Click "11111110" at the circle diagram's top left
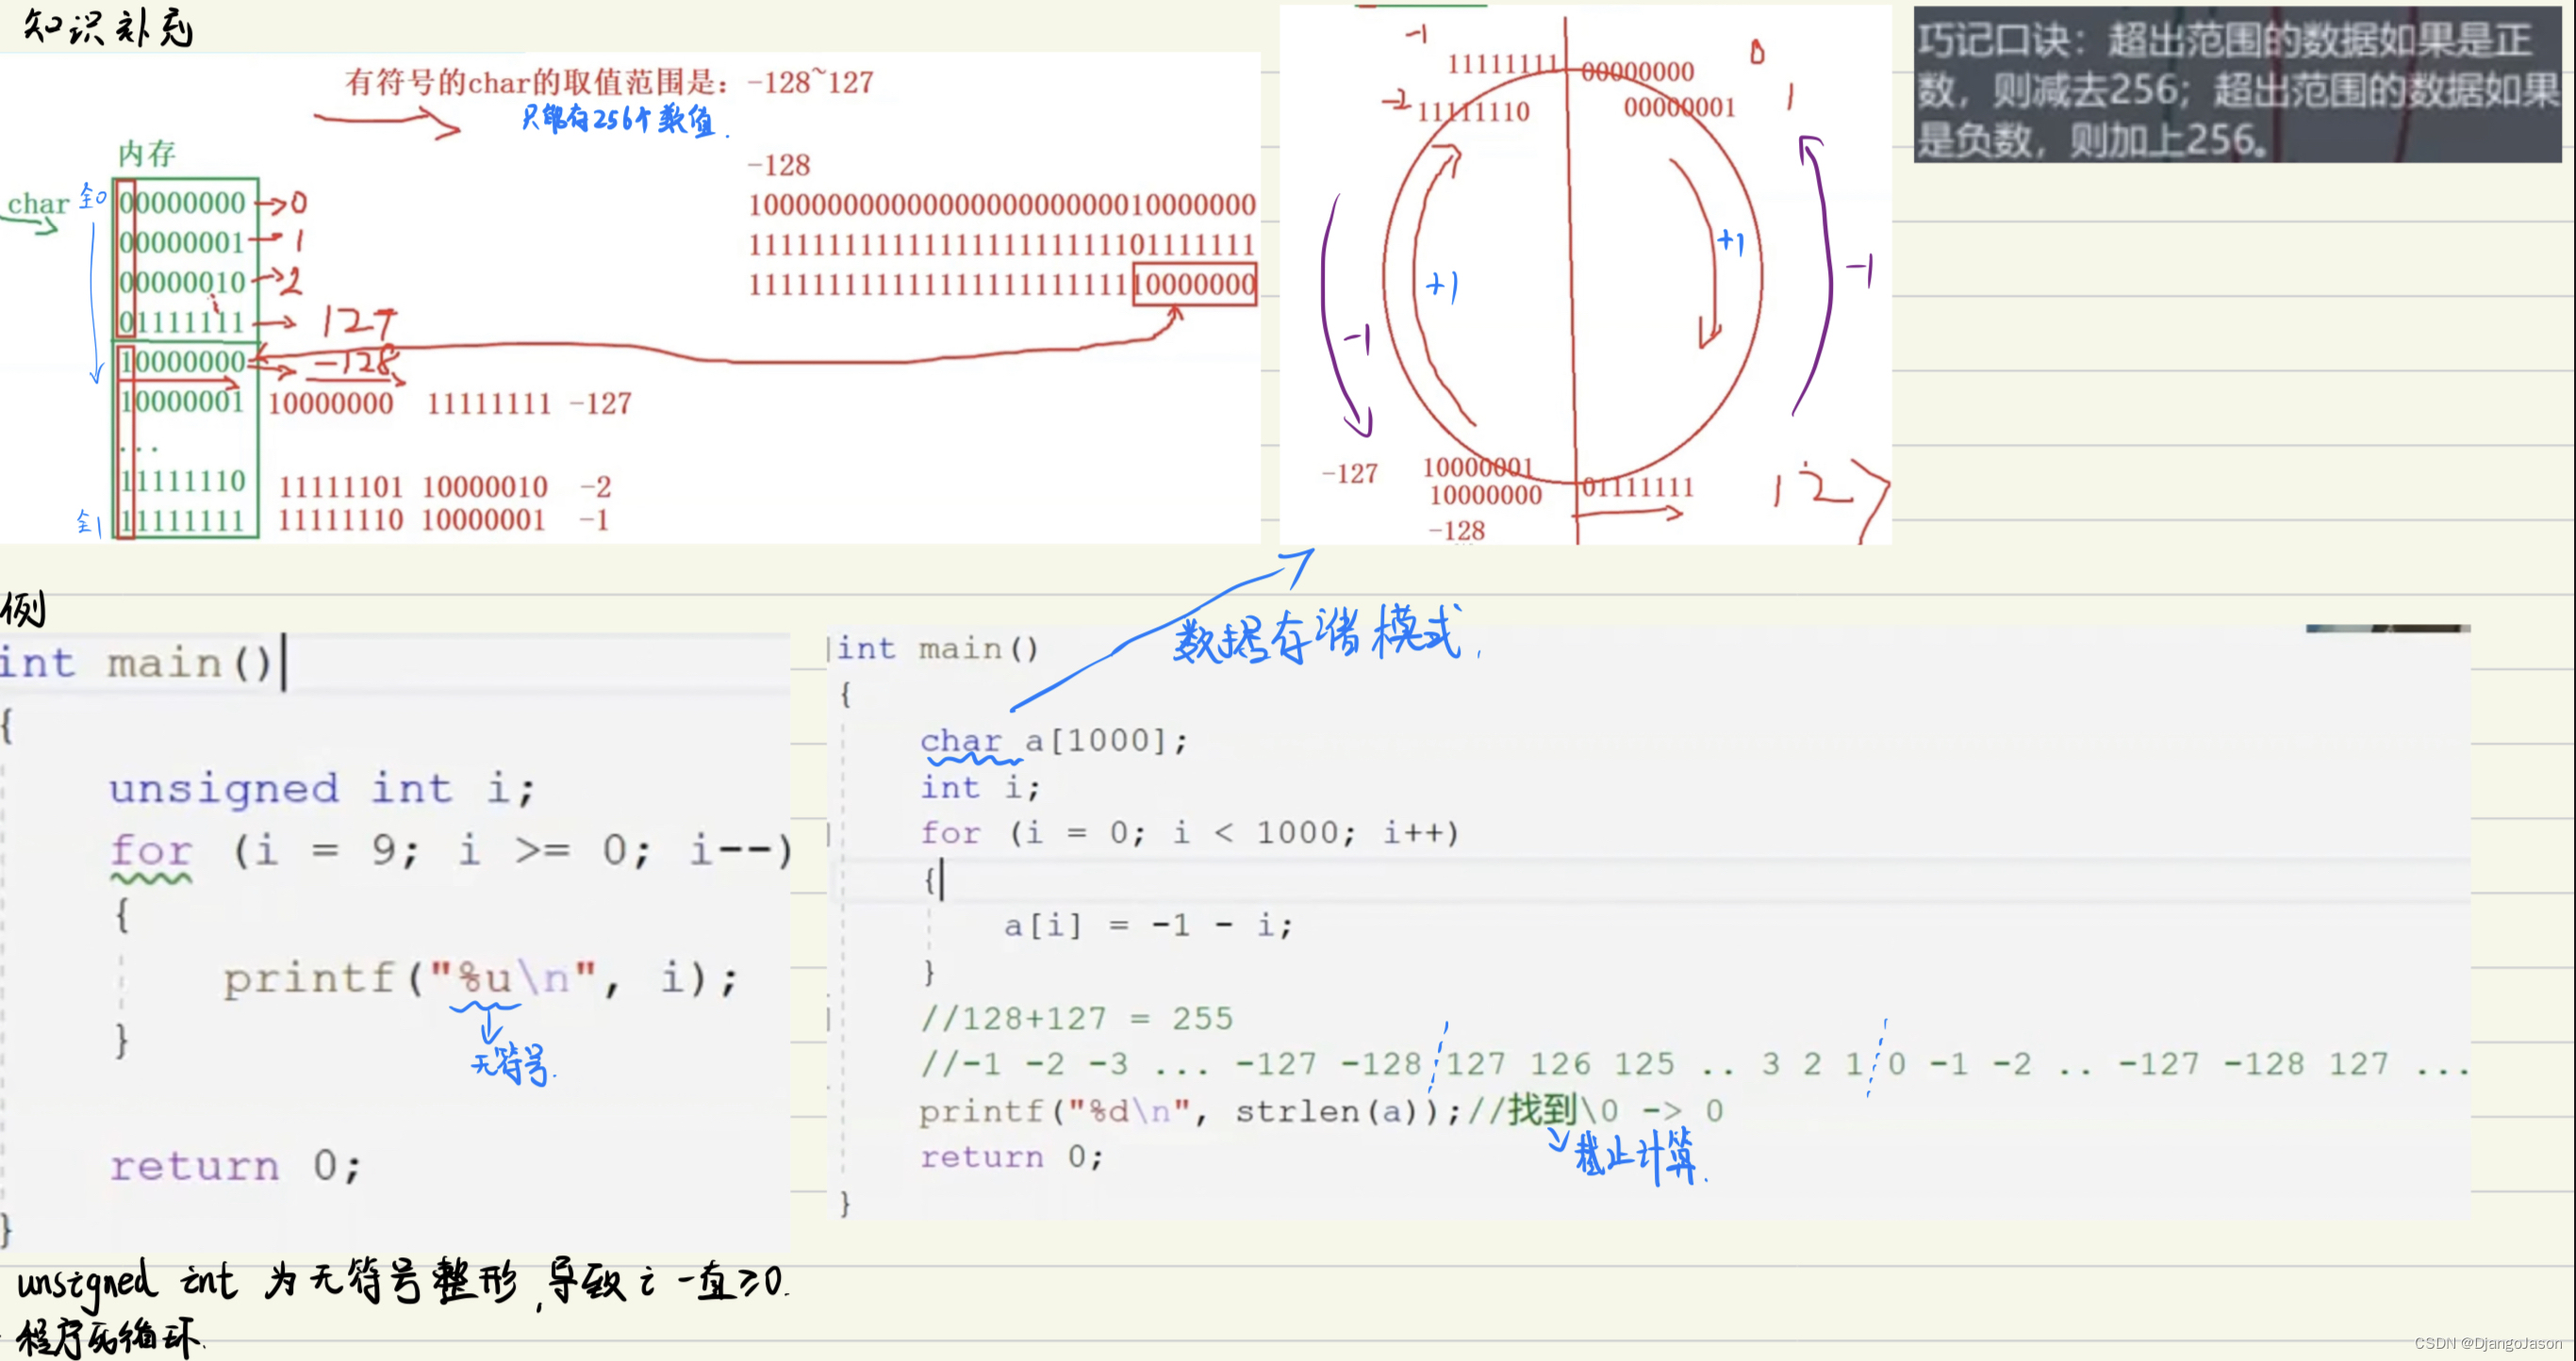 pos(1473,111)
